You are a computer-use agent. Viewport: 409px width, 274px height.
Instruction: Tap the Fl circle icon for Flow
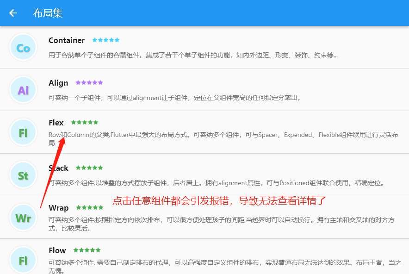(x=23, y=260)
